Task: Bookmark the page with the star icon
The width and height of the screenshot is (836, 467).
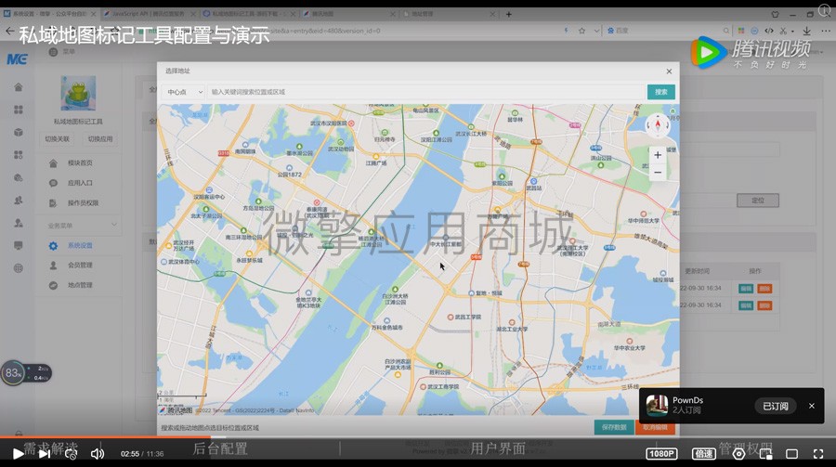Action: (x=581, y=31)
